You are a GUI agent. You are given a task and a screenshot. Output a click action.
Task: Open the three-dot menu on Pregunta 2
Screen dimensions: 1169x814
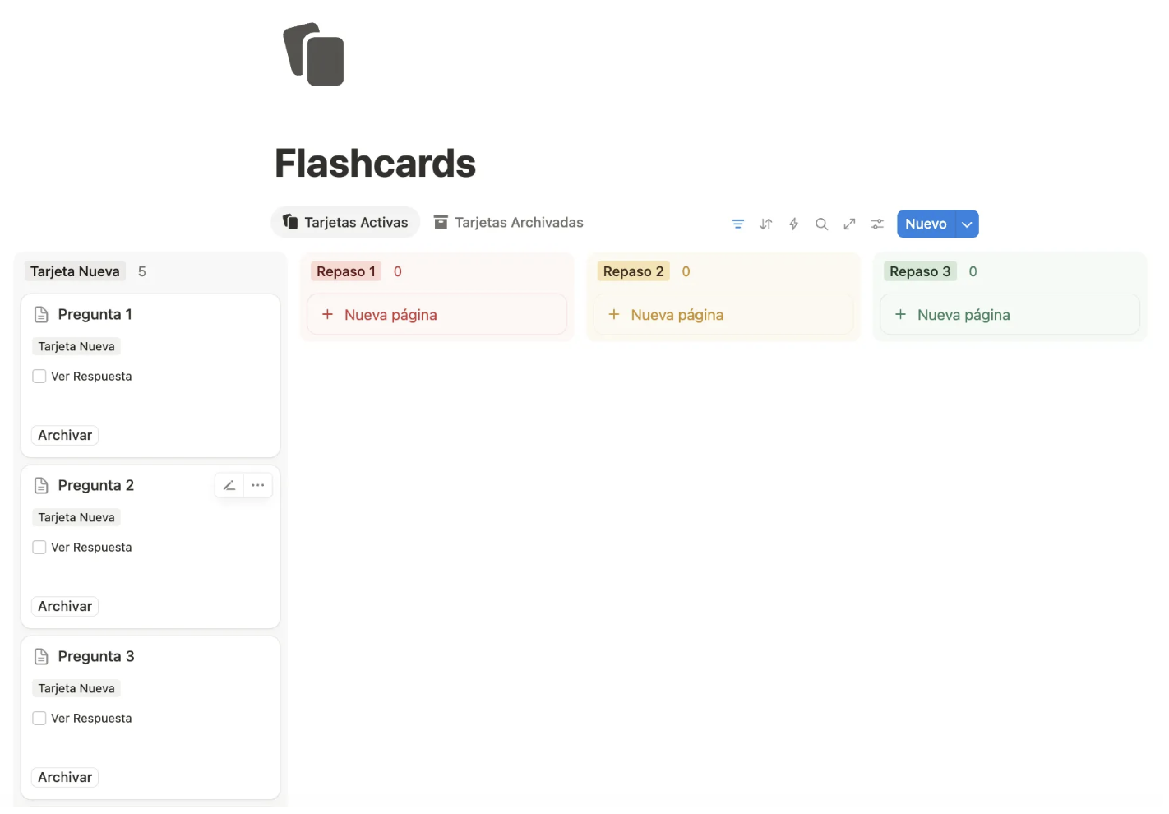click(257, 485)
